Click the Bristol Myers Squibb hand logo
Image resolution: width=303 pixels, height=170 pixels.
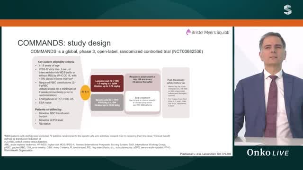(x=188, y=32)
